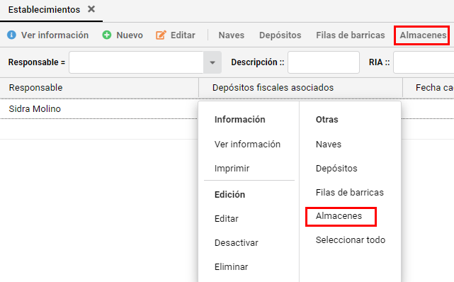Click the orange pencil Editar icon

161,35
